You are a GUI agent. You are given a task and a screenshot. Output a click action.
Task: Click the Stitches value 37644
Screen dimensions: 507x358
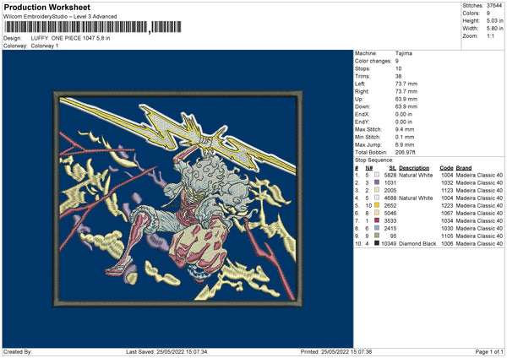point(494,6)
